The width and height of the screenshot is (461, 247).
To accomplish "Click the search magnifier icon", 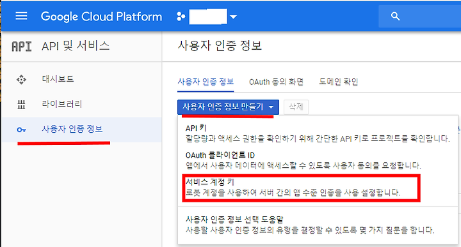I will [395, 16].
